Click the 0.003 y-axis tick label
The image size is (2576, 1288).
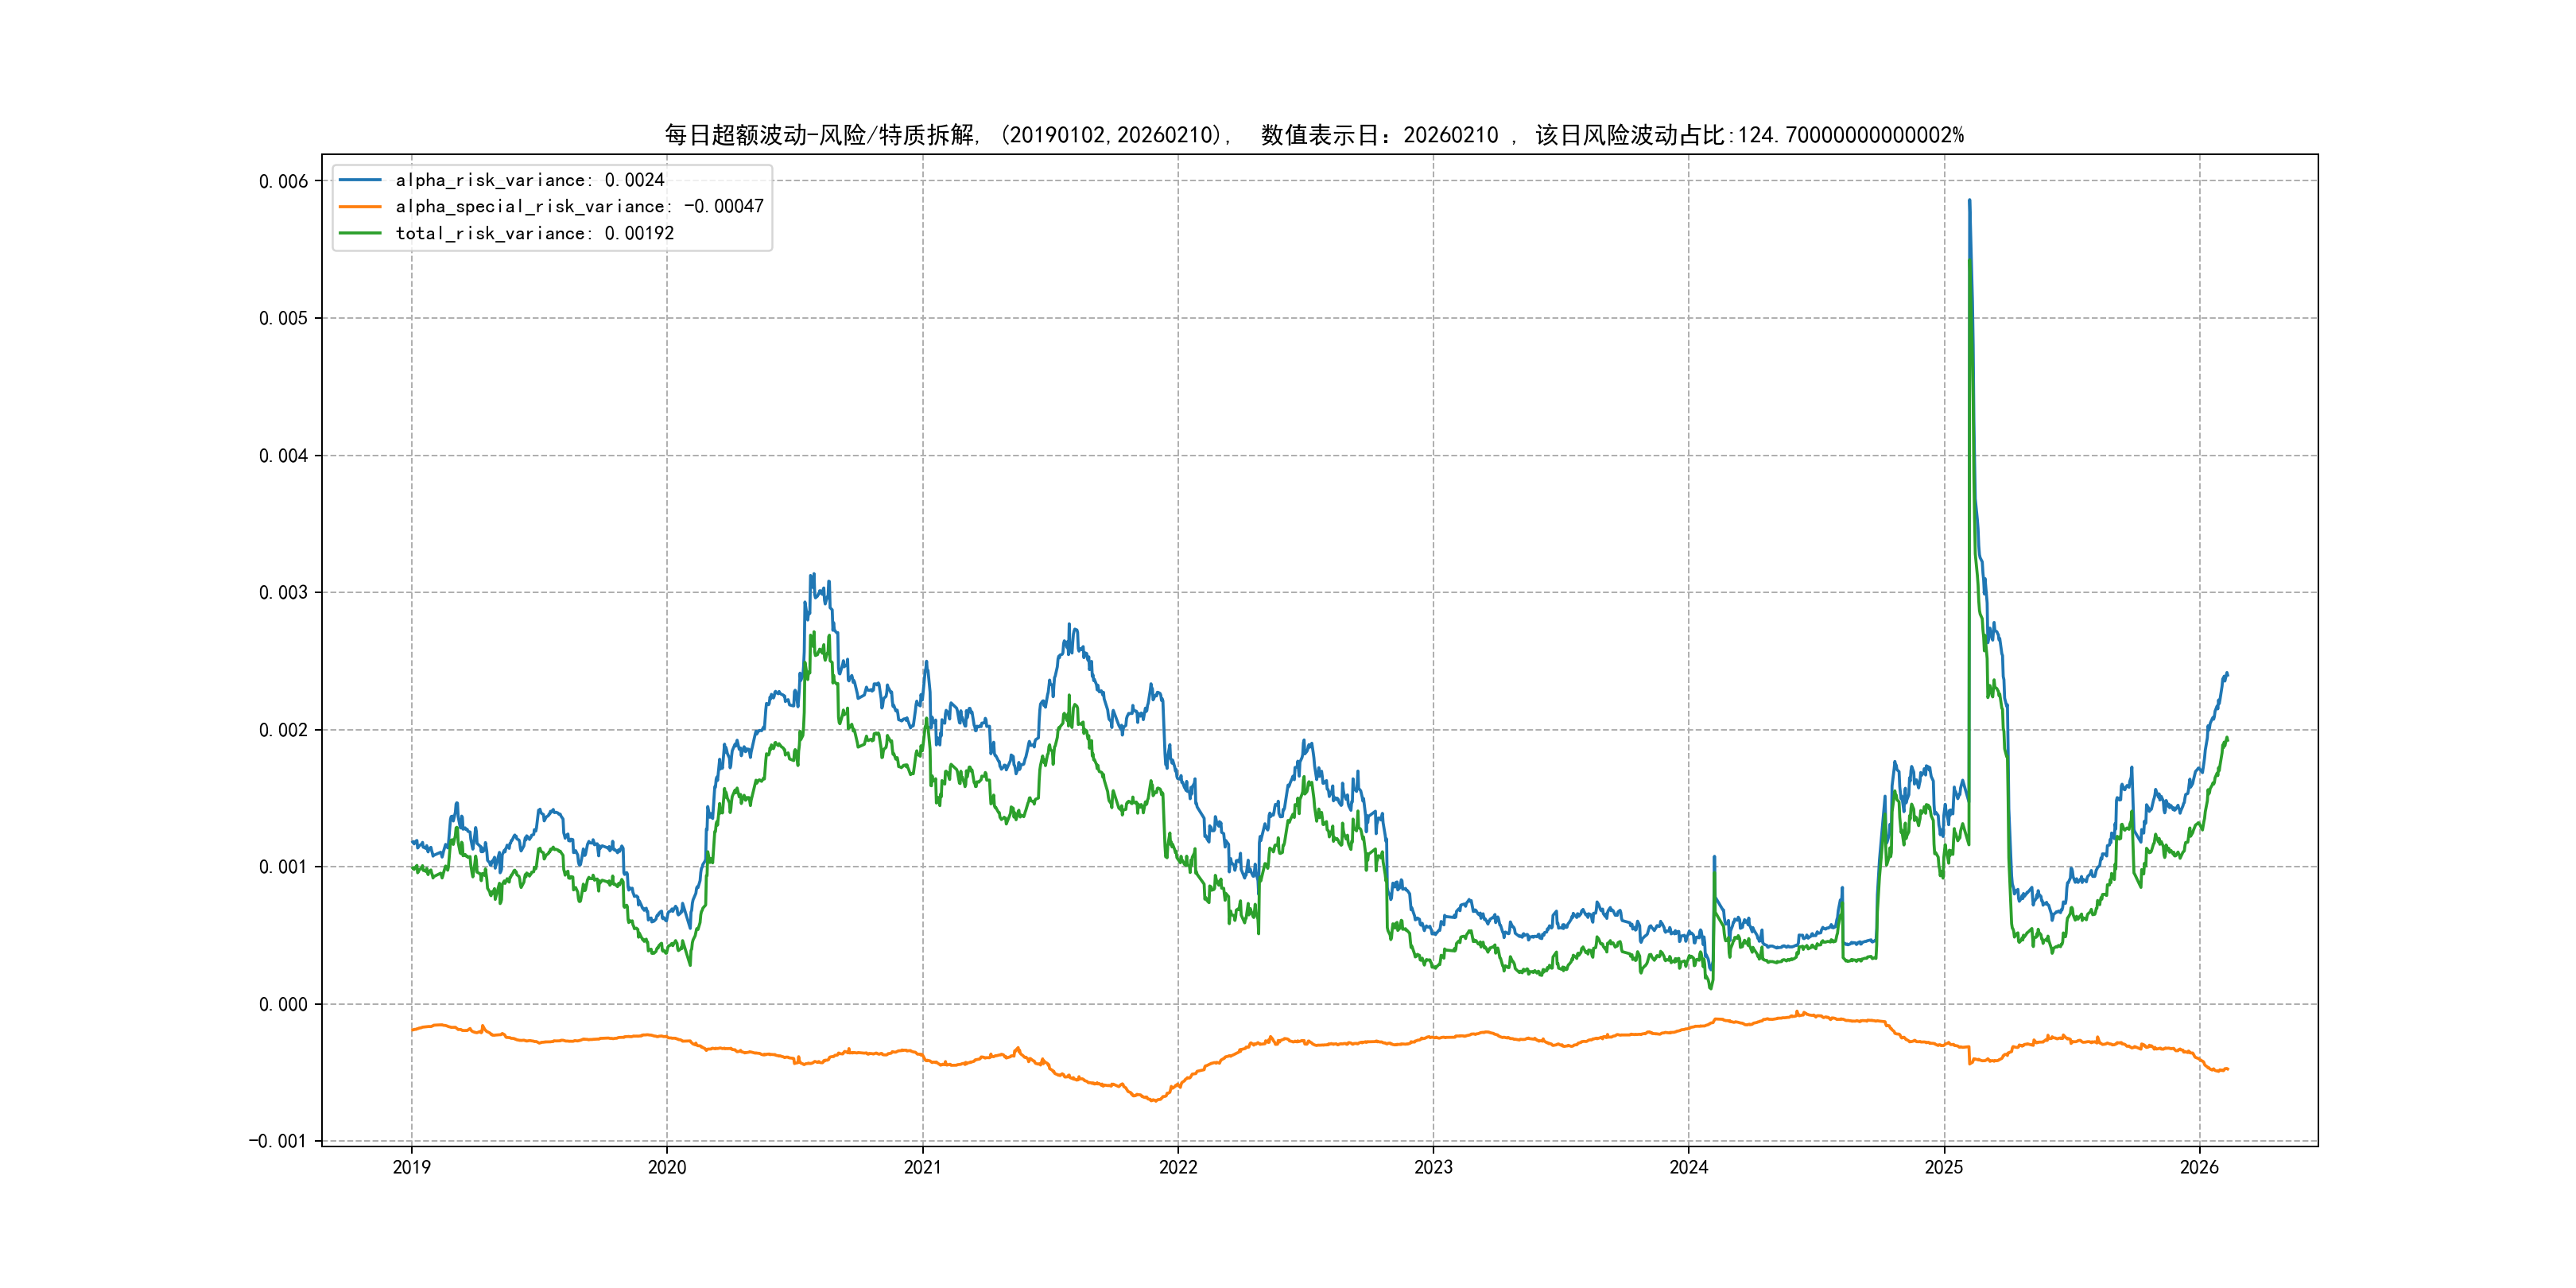tap(283, 593)
